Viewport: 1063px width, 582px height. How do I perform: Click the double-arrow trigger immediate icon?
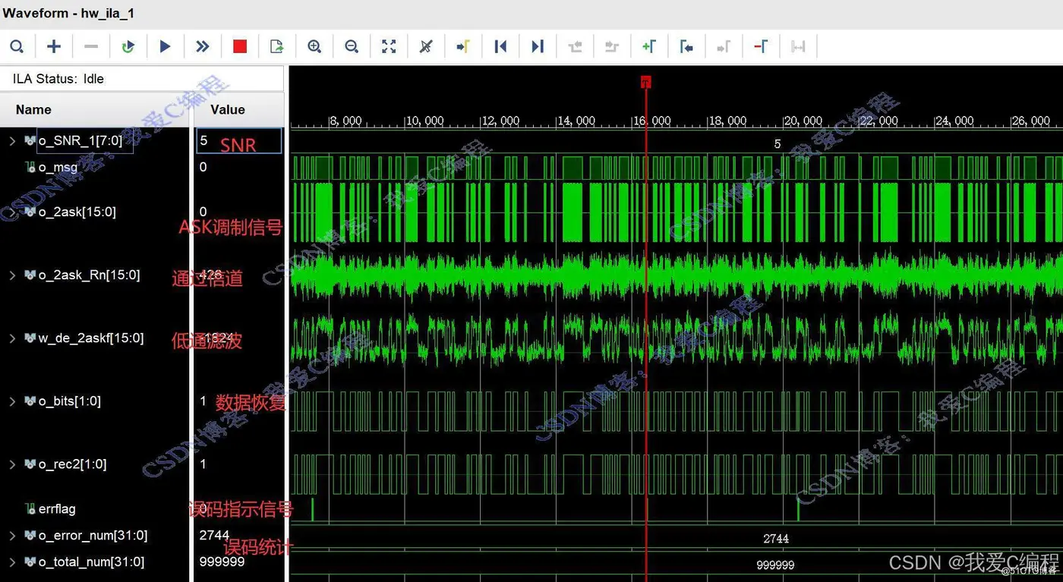tap(202, 47)
